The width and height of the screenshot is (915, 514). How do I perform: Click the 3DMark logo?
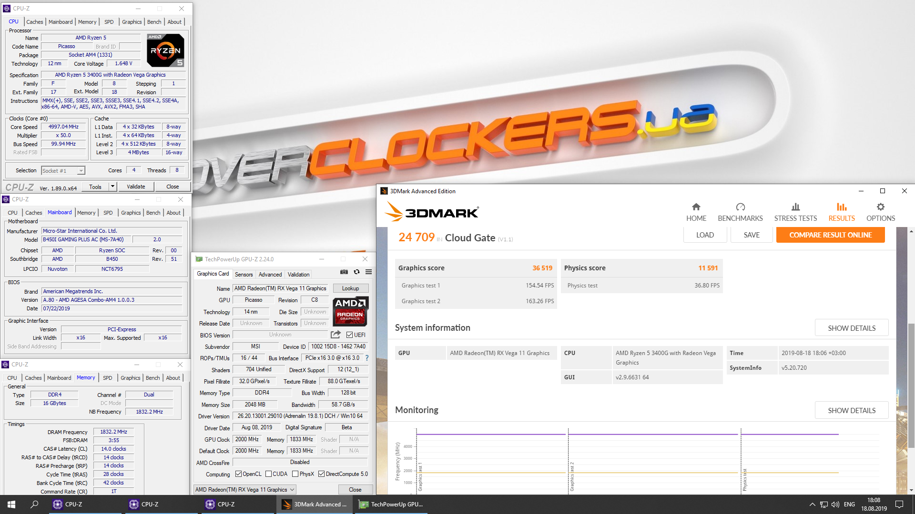coord(432,212)
